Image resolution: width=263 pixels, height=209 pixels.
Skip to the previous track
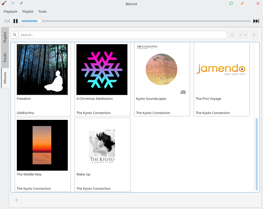point(7,21)
